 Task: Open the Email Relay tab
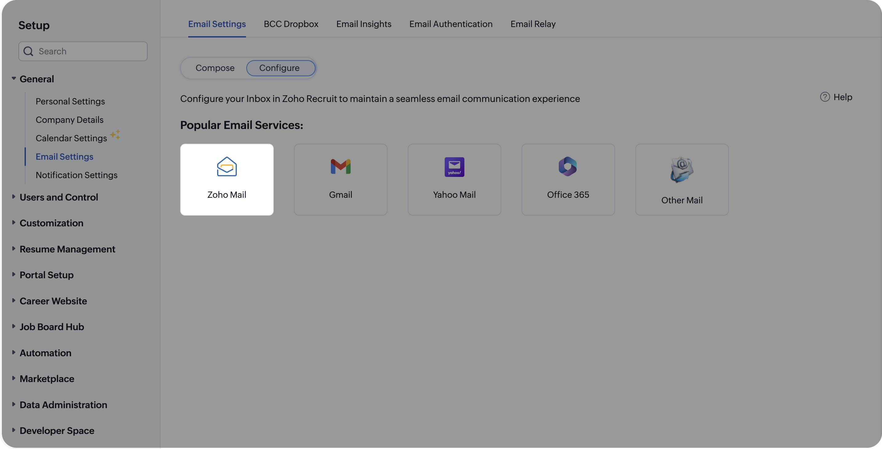533,24
